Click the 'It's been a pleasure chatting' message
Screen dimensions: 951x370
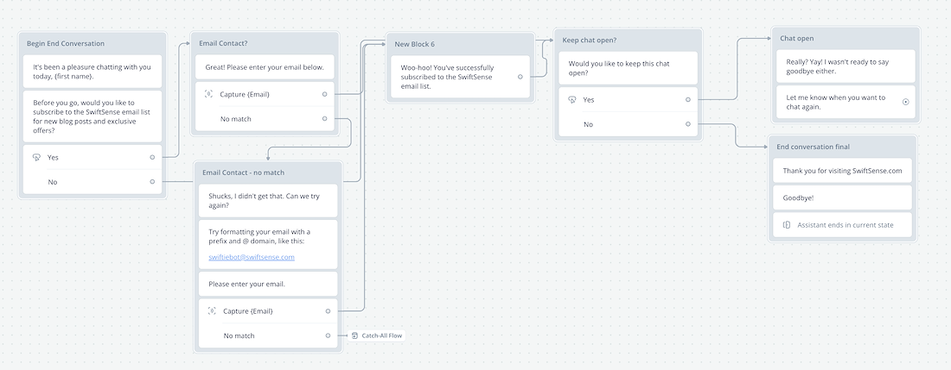click(x=93, y=72)
